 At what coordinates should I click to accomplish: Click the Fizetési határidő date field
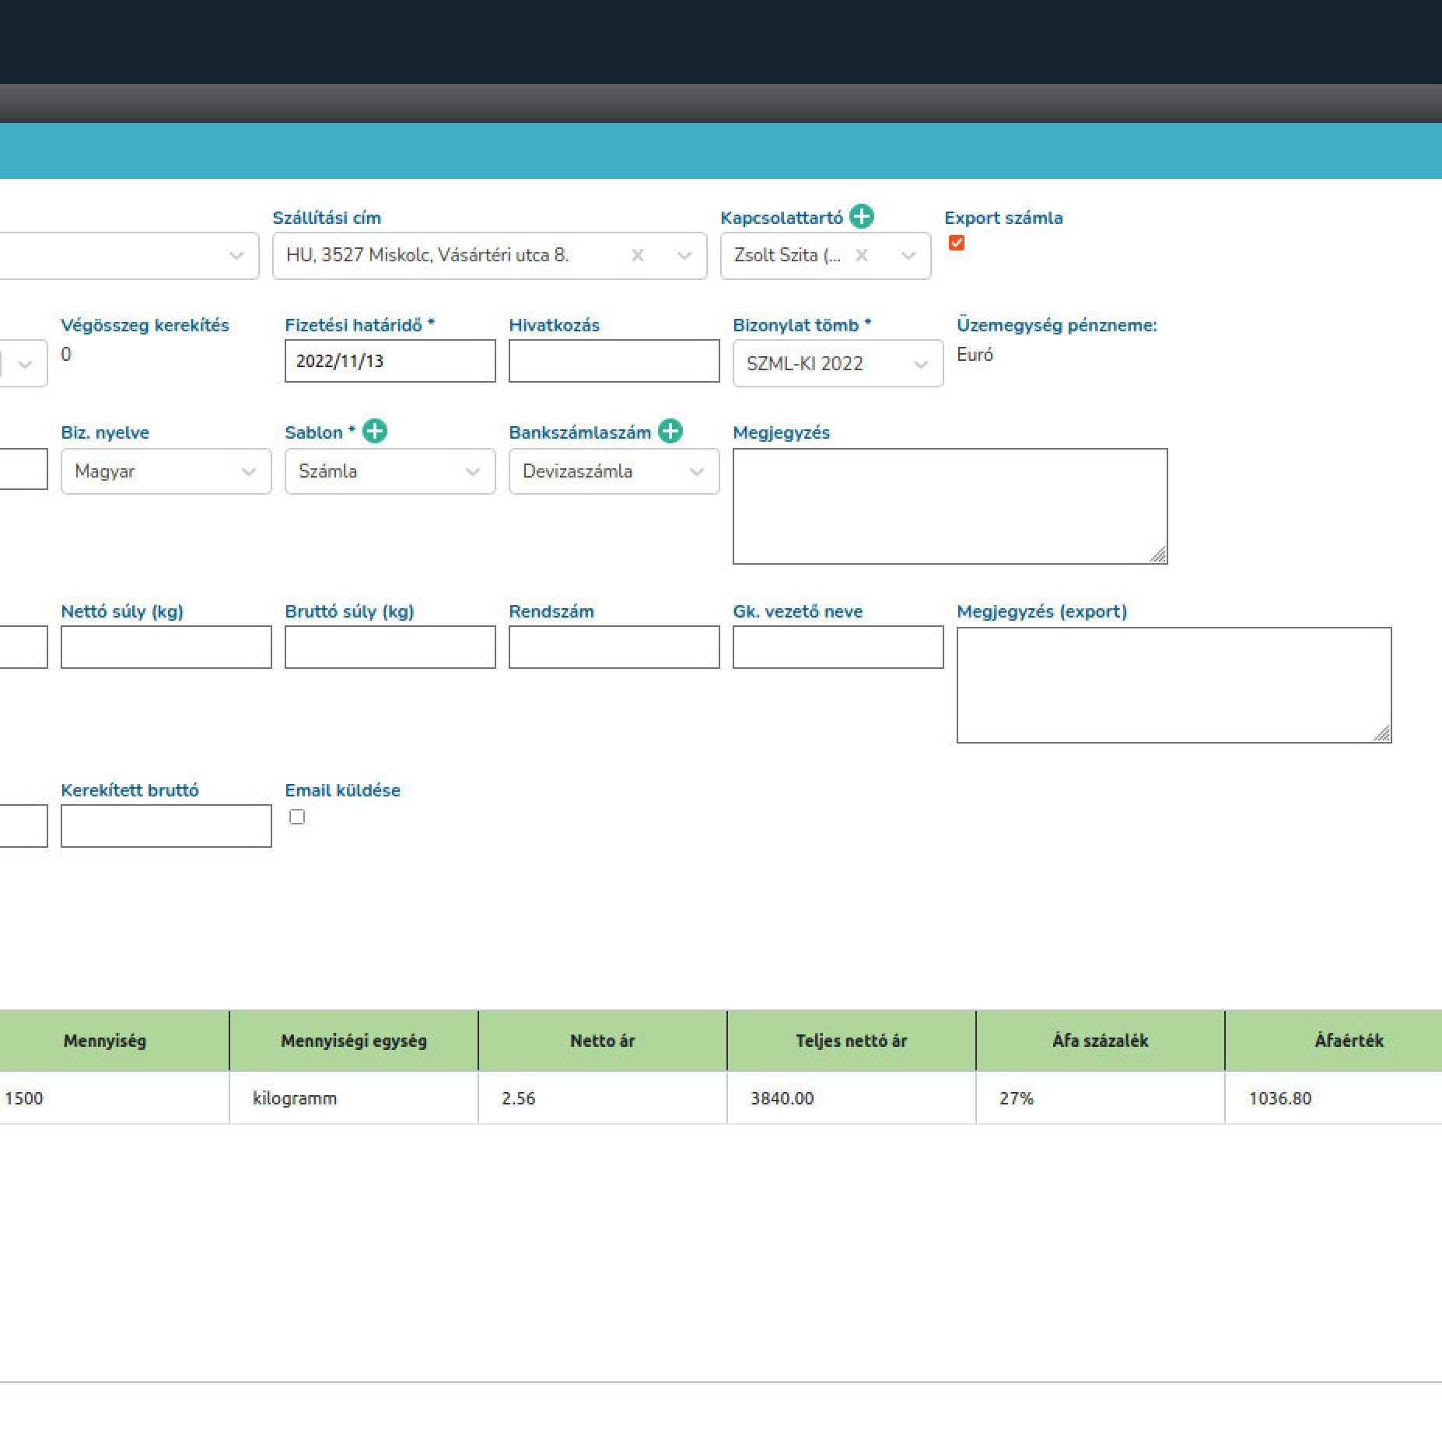(390, 361)
